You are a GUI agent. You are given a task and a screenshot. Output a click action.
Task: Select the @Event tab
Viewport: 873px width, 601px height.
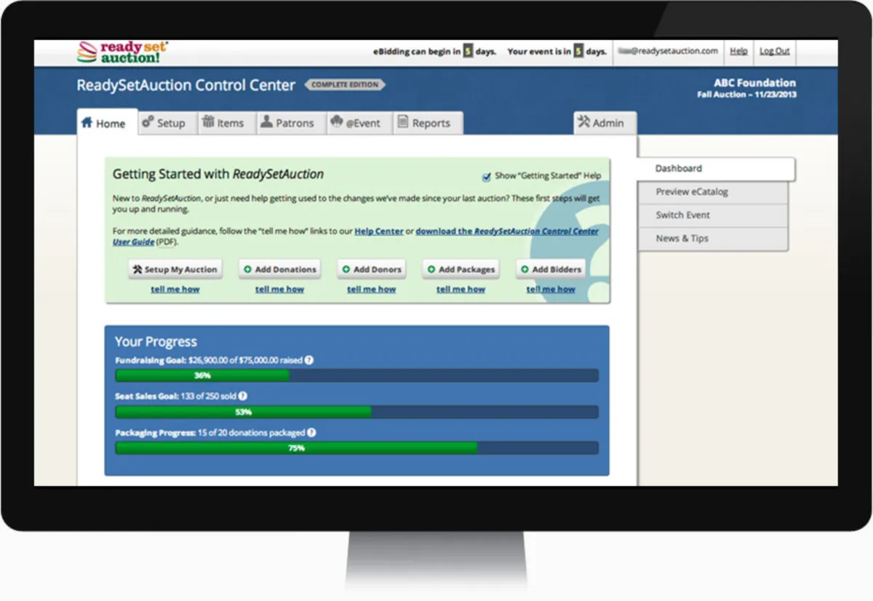coord(358,122)
